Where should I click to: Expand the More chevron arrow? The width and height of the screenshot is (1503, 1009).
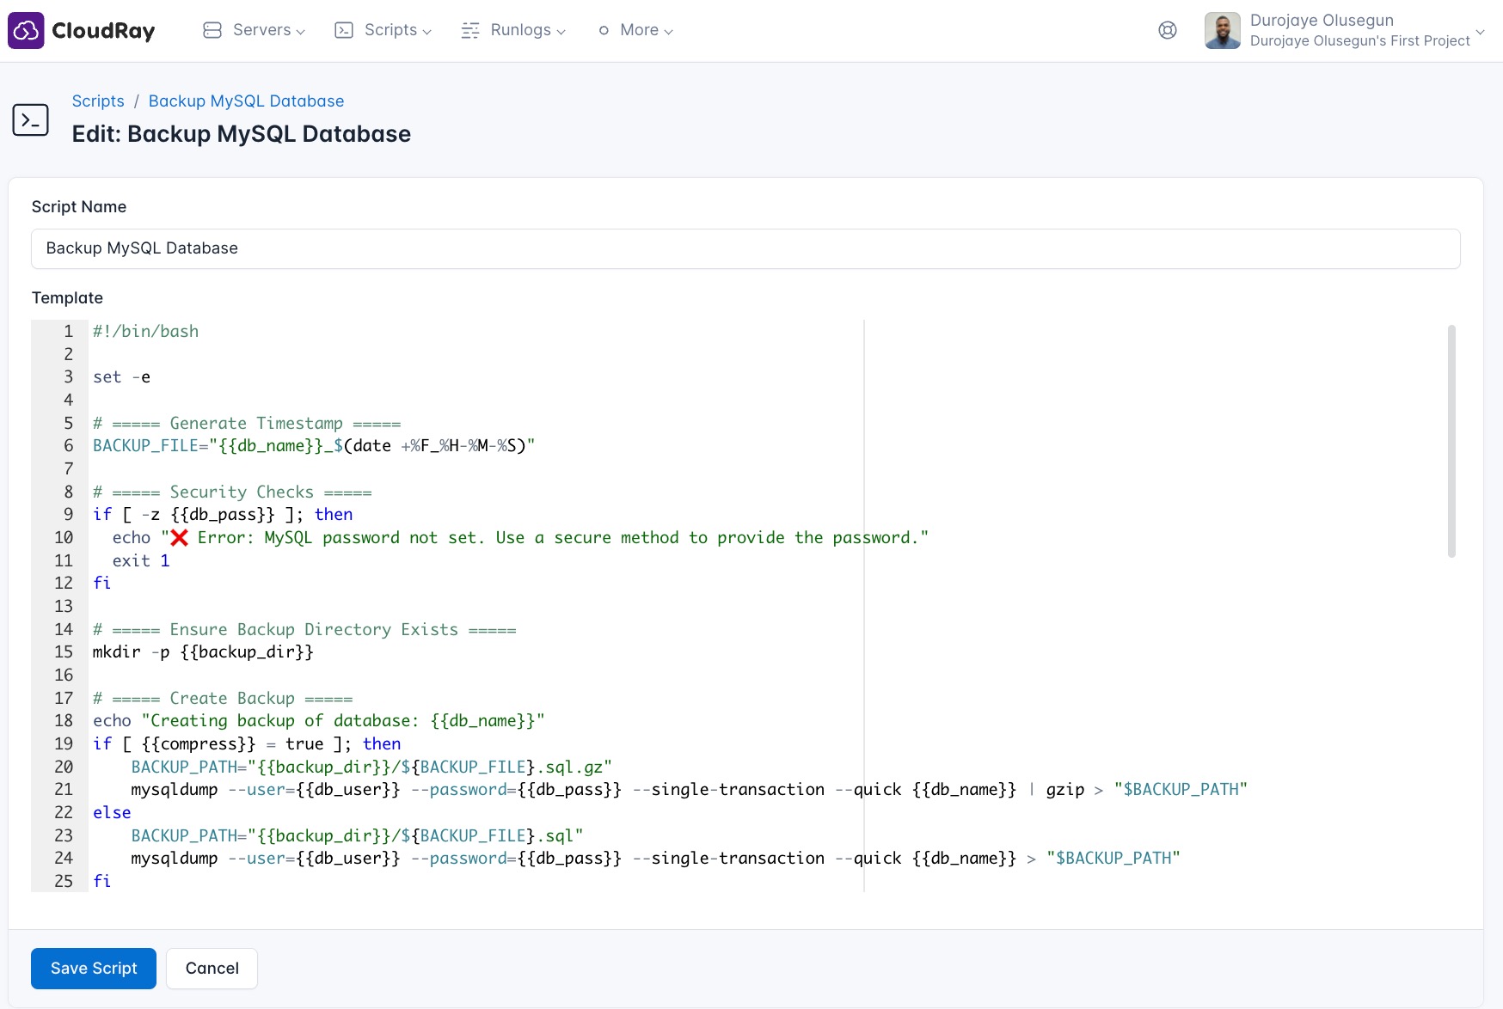click(x=668, y=32)
